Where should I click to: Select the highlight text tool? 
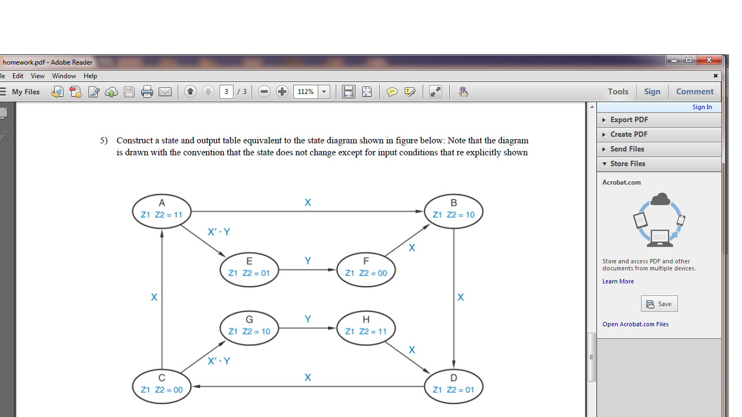[409, 91]
